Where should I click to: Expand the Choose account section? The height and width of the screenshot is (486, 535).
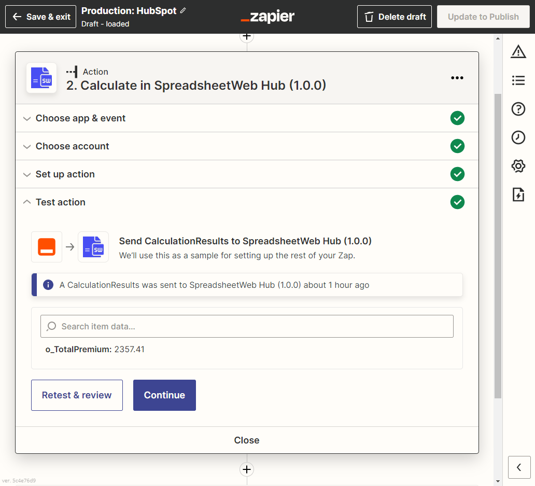click(72, 146)
